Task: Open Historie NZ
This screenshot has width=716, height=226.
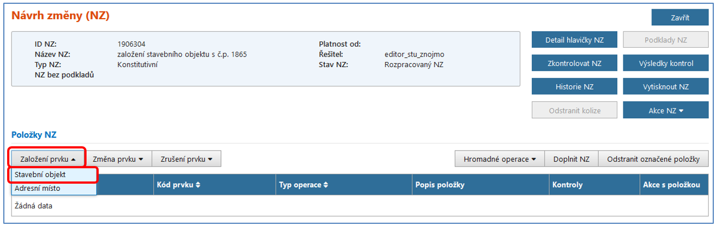Action: 574,87
